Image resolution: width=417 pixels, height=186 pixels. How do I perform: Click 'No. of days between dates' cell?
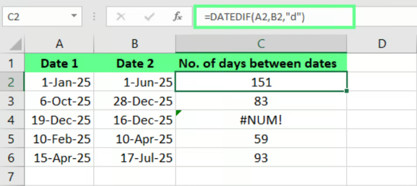tap(261, 63)
